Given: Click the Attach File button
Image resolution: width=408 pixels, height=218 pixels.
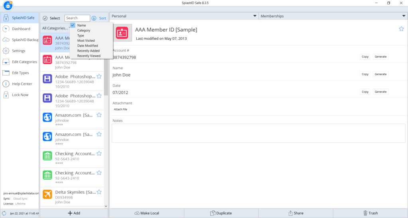Looking at the screenshot, I should coord(121,109).
